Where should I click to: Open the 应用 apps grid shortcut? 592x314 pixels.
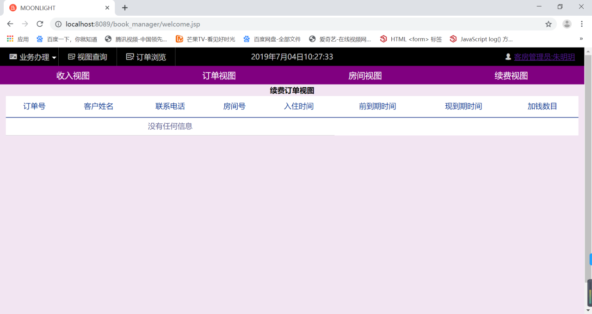tap(18, 39)
